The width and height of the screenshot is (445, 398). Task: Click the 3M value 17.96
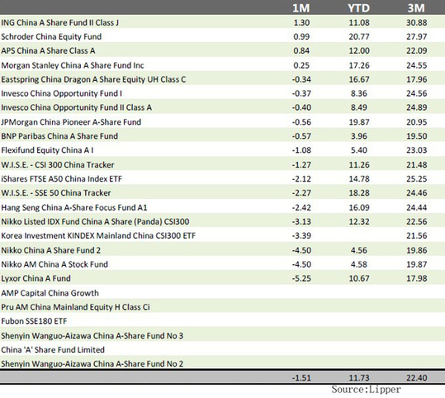click(416, 79)
